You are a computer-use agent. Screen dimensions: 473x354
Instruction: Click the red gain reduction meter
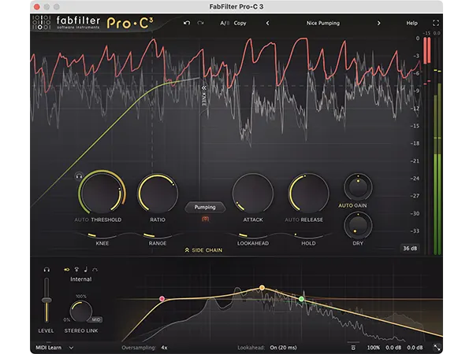click(426, 50)
